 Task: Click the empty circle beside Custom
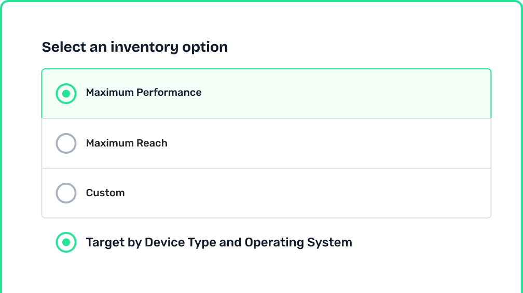[x=66, y=193]
